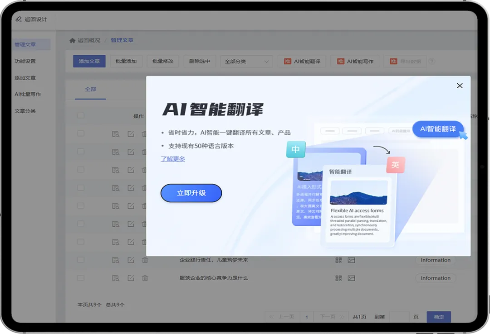Go back via the 返回概况 breadcrumb

click(x=89, y=40)
